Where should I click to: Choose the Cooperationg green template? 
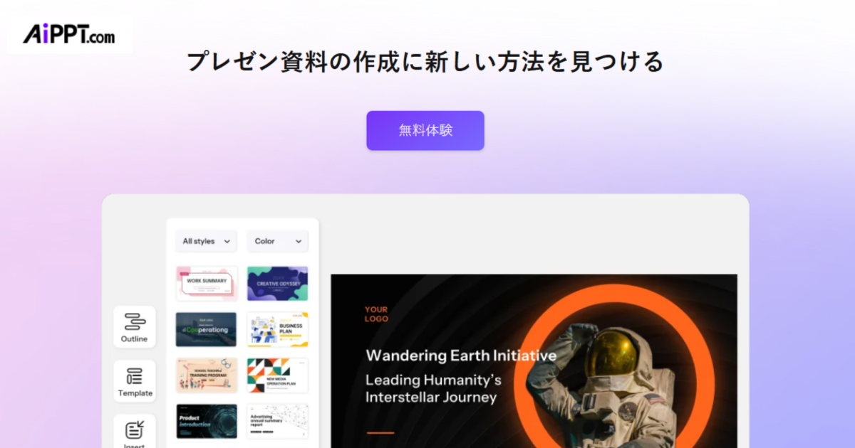(x=207, y=329)
